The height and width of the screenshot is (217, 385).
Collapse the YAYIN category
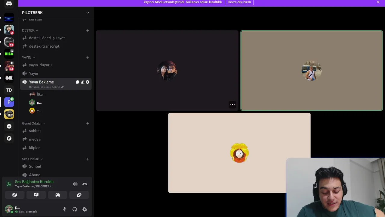[29, 58]
